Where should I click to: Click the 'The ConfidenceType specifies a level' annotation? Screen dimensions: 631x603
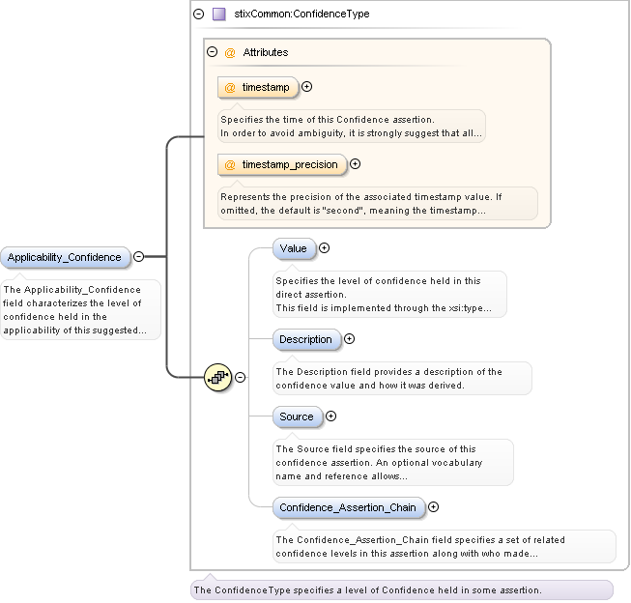pos(402,590)
